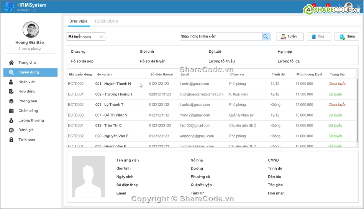Click the Trang chủ home icon
The width and height of the screenshot is (364, 209).
[x=11, y=63]
